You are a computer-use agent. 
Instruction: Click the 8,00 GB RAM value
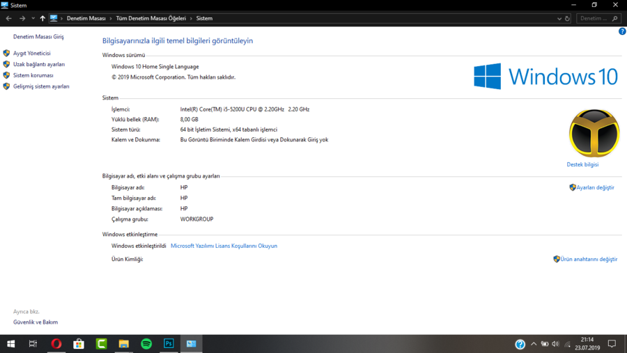[x=189, y=120]
